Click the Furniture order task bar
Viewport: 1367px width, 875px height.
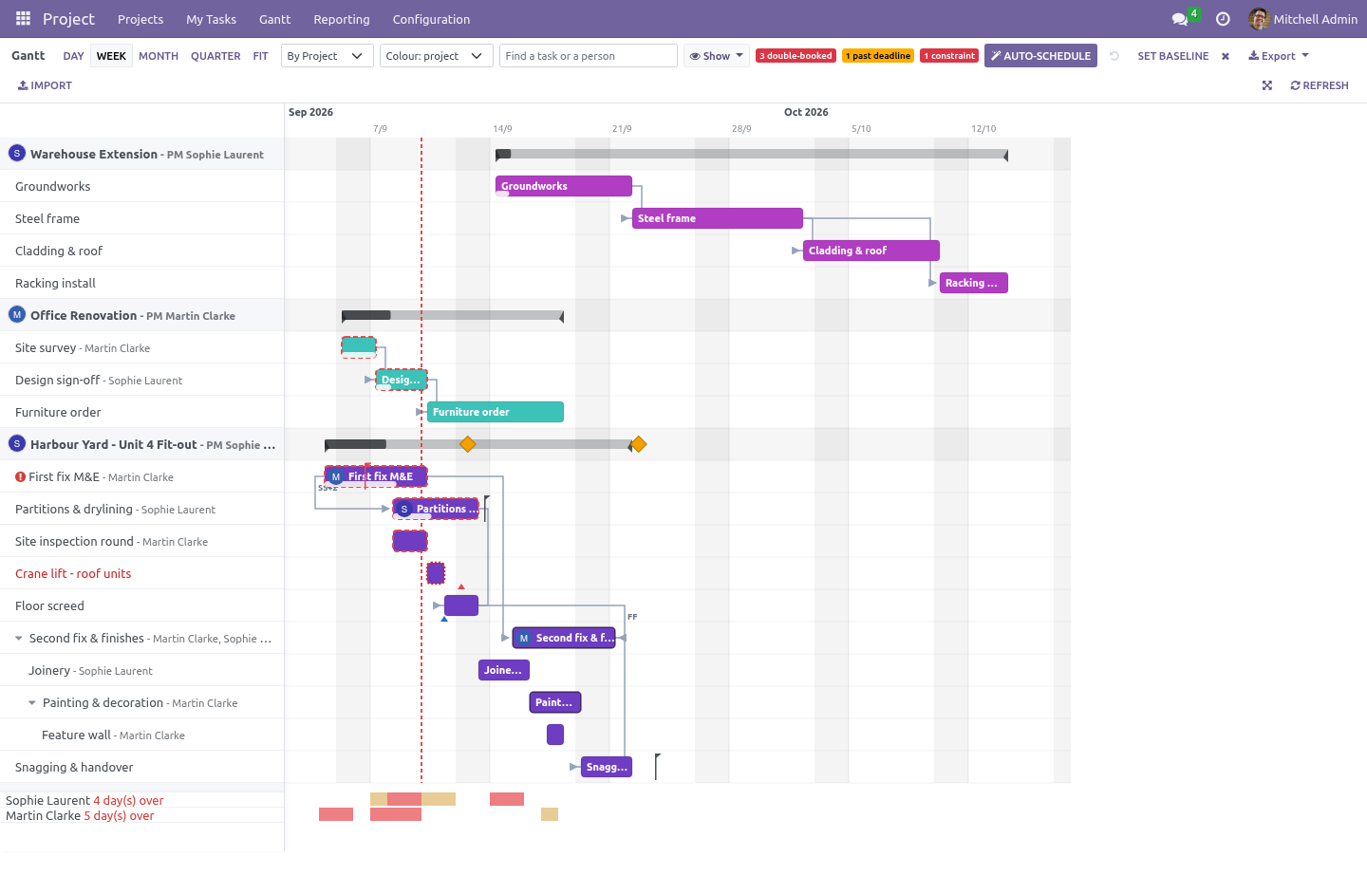point(496,412)
